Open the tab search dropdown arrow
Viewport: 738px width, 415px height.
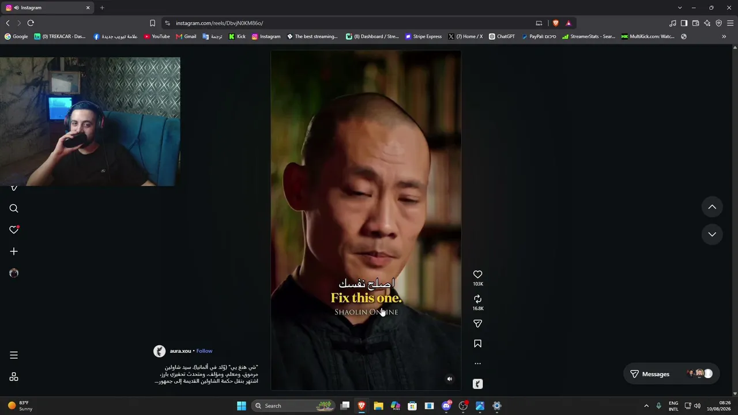pyautogui.click(x=680, y=7)
